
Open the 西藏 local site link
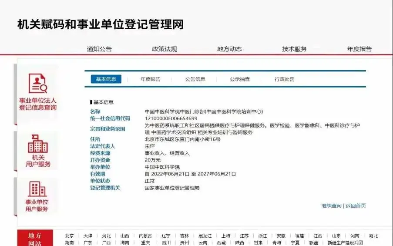click(x=222, y=243)
